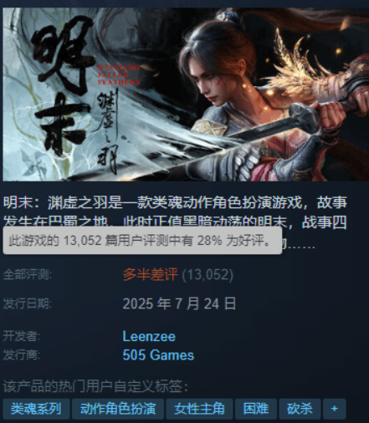This screenshot has width=369, height=423.
Task: Click the 开发者 label
Action: point(22,336)
